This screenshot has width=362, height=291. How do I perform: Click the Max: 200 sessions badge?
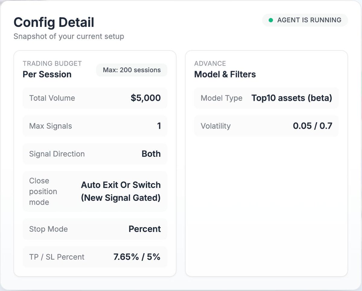click(x=132, y=70)
